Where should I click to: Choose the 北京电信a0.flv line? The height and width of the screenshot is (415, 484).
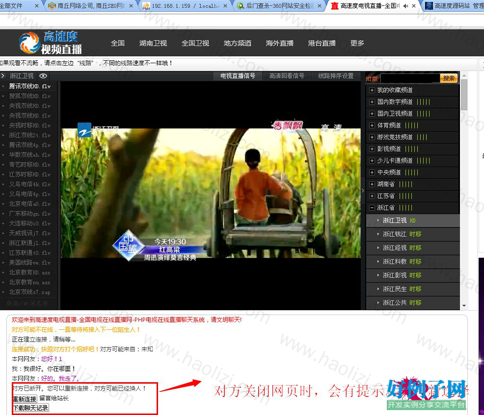coord(29,204)
